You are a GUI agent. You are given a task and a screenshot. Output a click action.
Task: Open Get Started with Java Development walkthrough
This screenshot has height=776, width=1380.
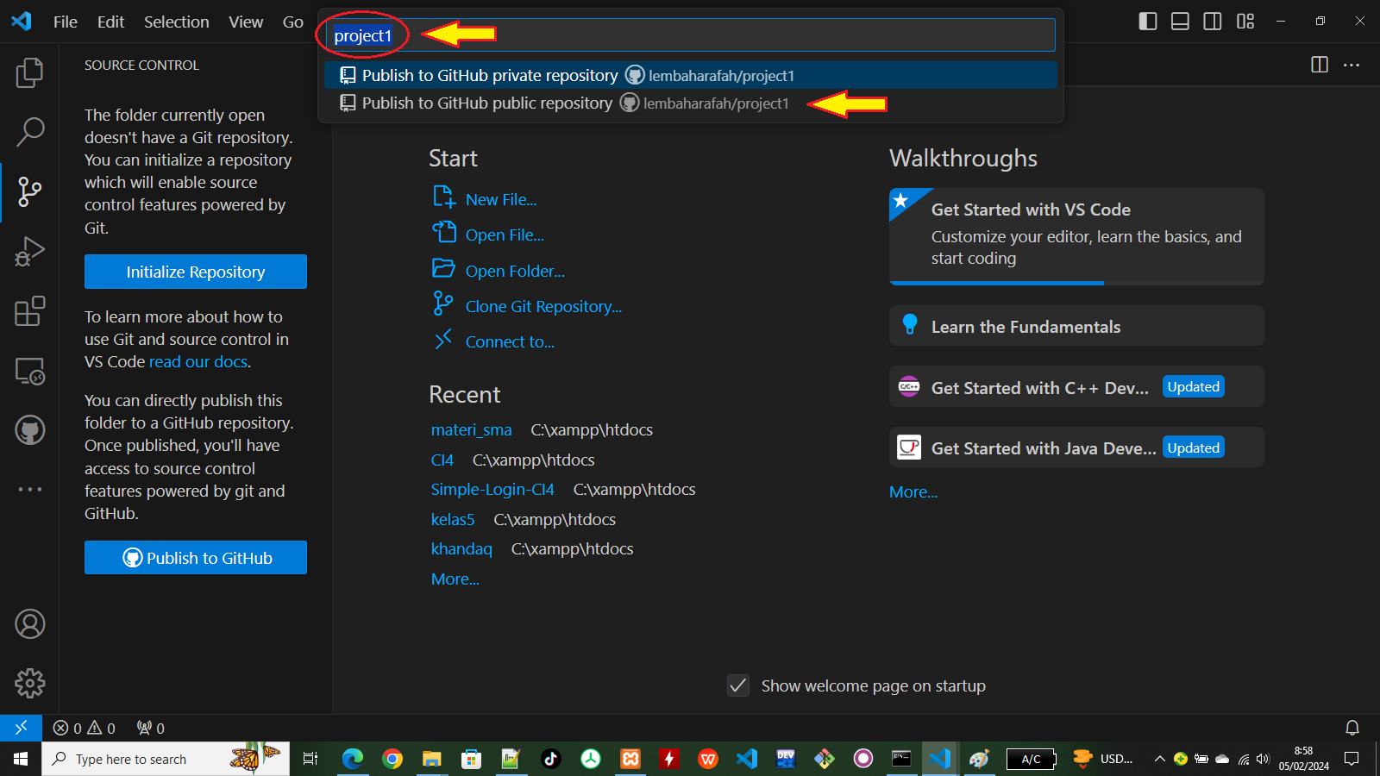[x=1076, y=447]
